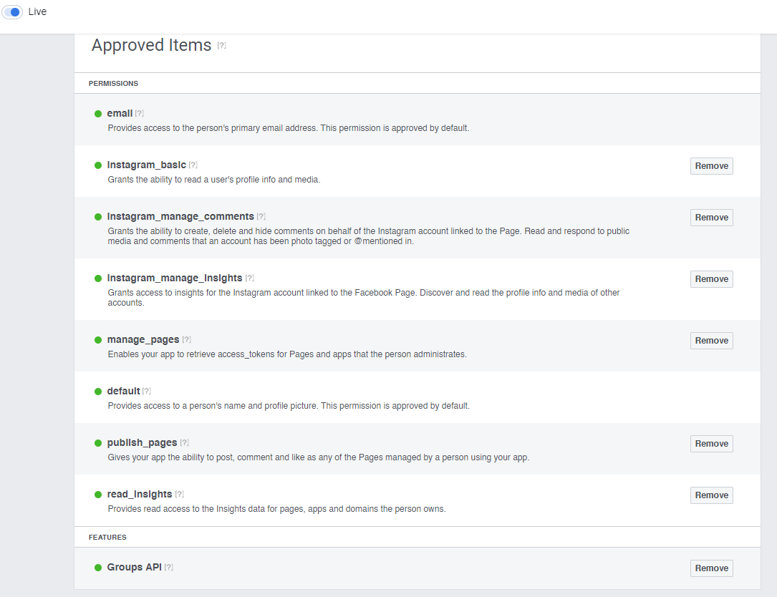Click help icon beside publish_pages
777x597 pixels.
click(184, 443)
